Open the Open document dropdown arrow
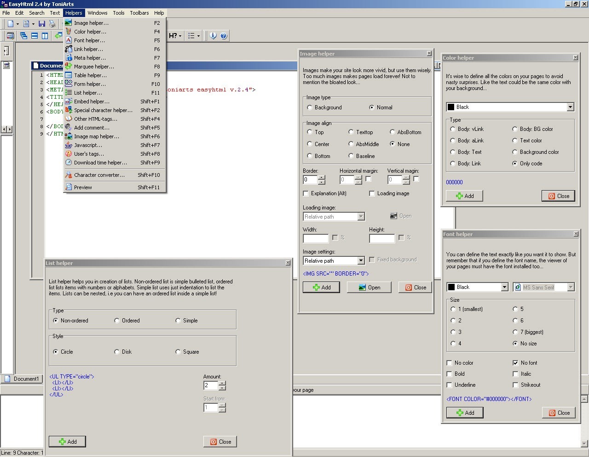 (33, 24)
